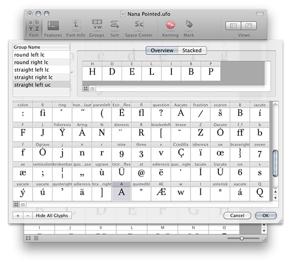Image resolution: width=293 pixels, height=263 pixels.
Task: Select the E glyph in the group
Action: click(x=132, y=71)
